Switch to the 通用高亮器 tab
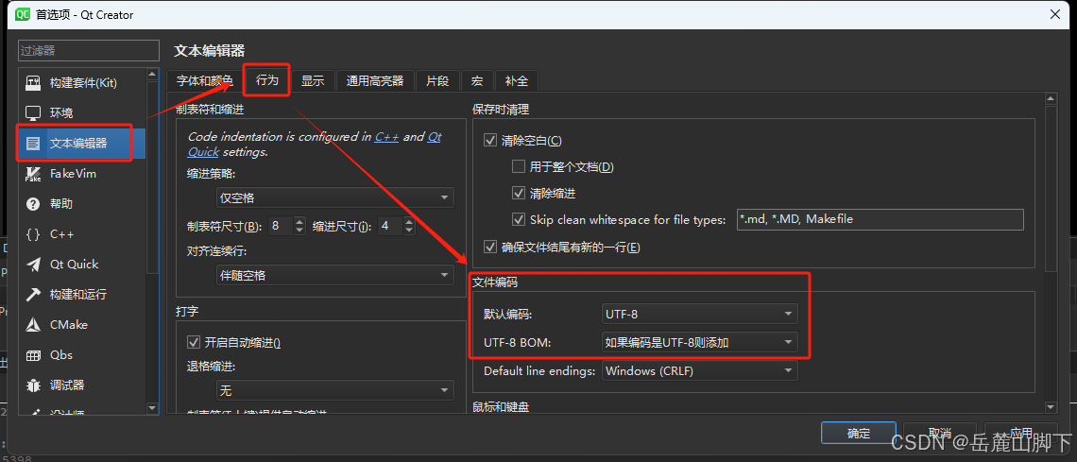 [x=374, y=80]
